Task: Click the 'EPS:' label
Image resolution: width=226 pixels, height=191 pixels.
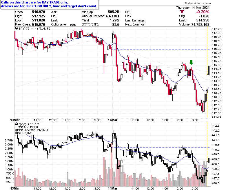Action: (128, 16)
